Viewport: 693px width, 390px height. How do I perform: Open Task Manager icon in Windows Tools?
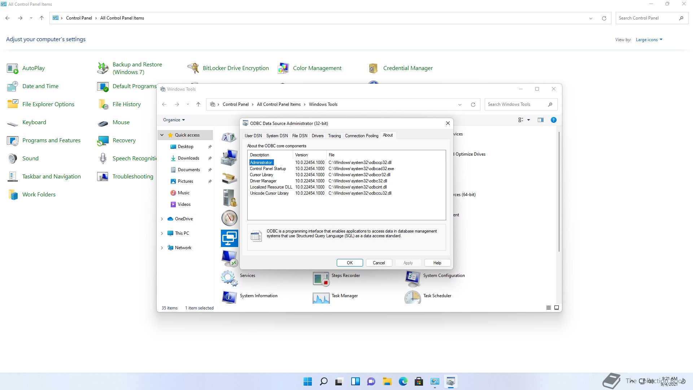pyautogui.click(x=321, y=298)
